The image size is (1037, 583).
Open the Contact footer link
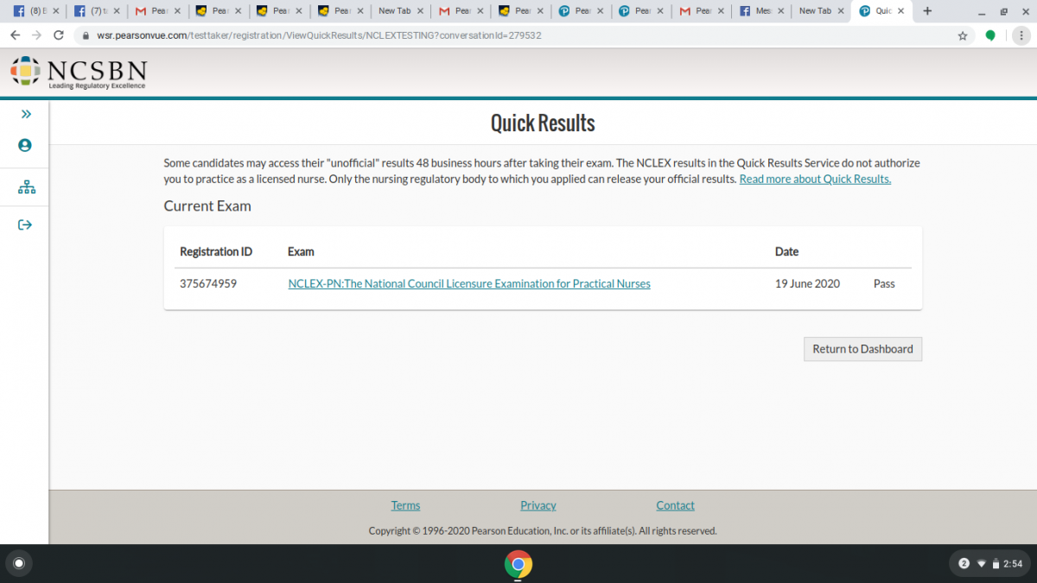(x=675, y=505)
